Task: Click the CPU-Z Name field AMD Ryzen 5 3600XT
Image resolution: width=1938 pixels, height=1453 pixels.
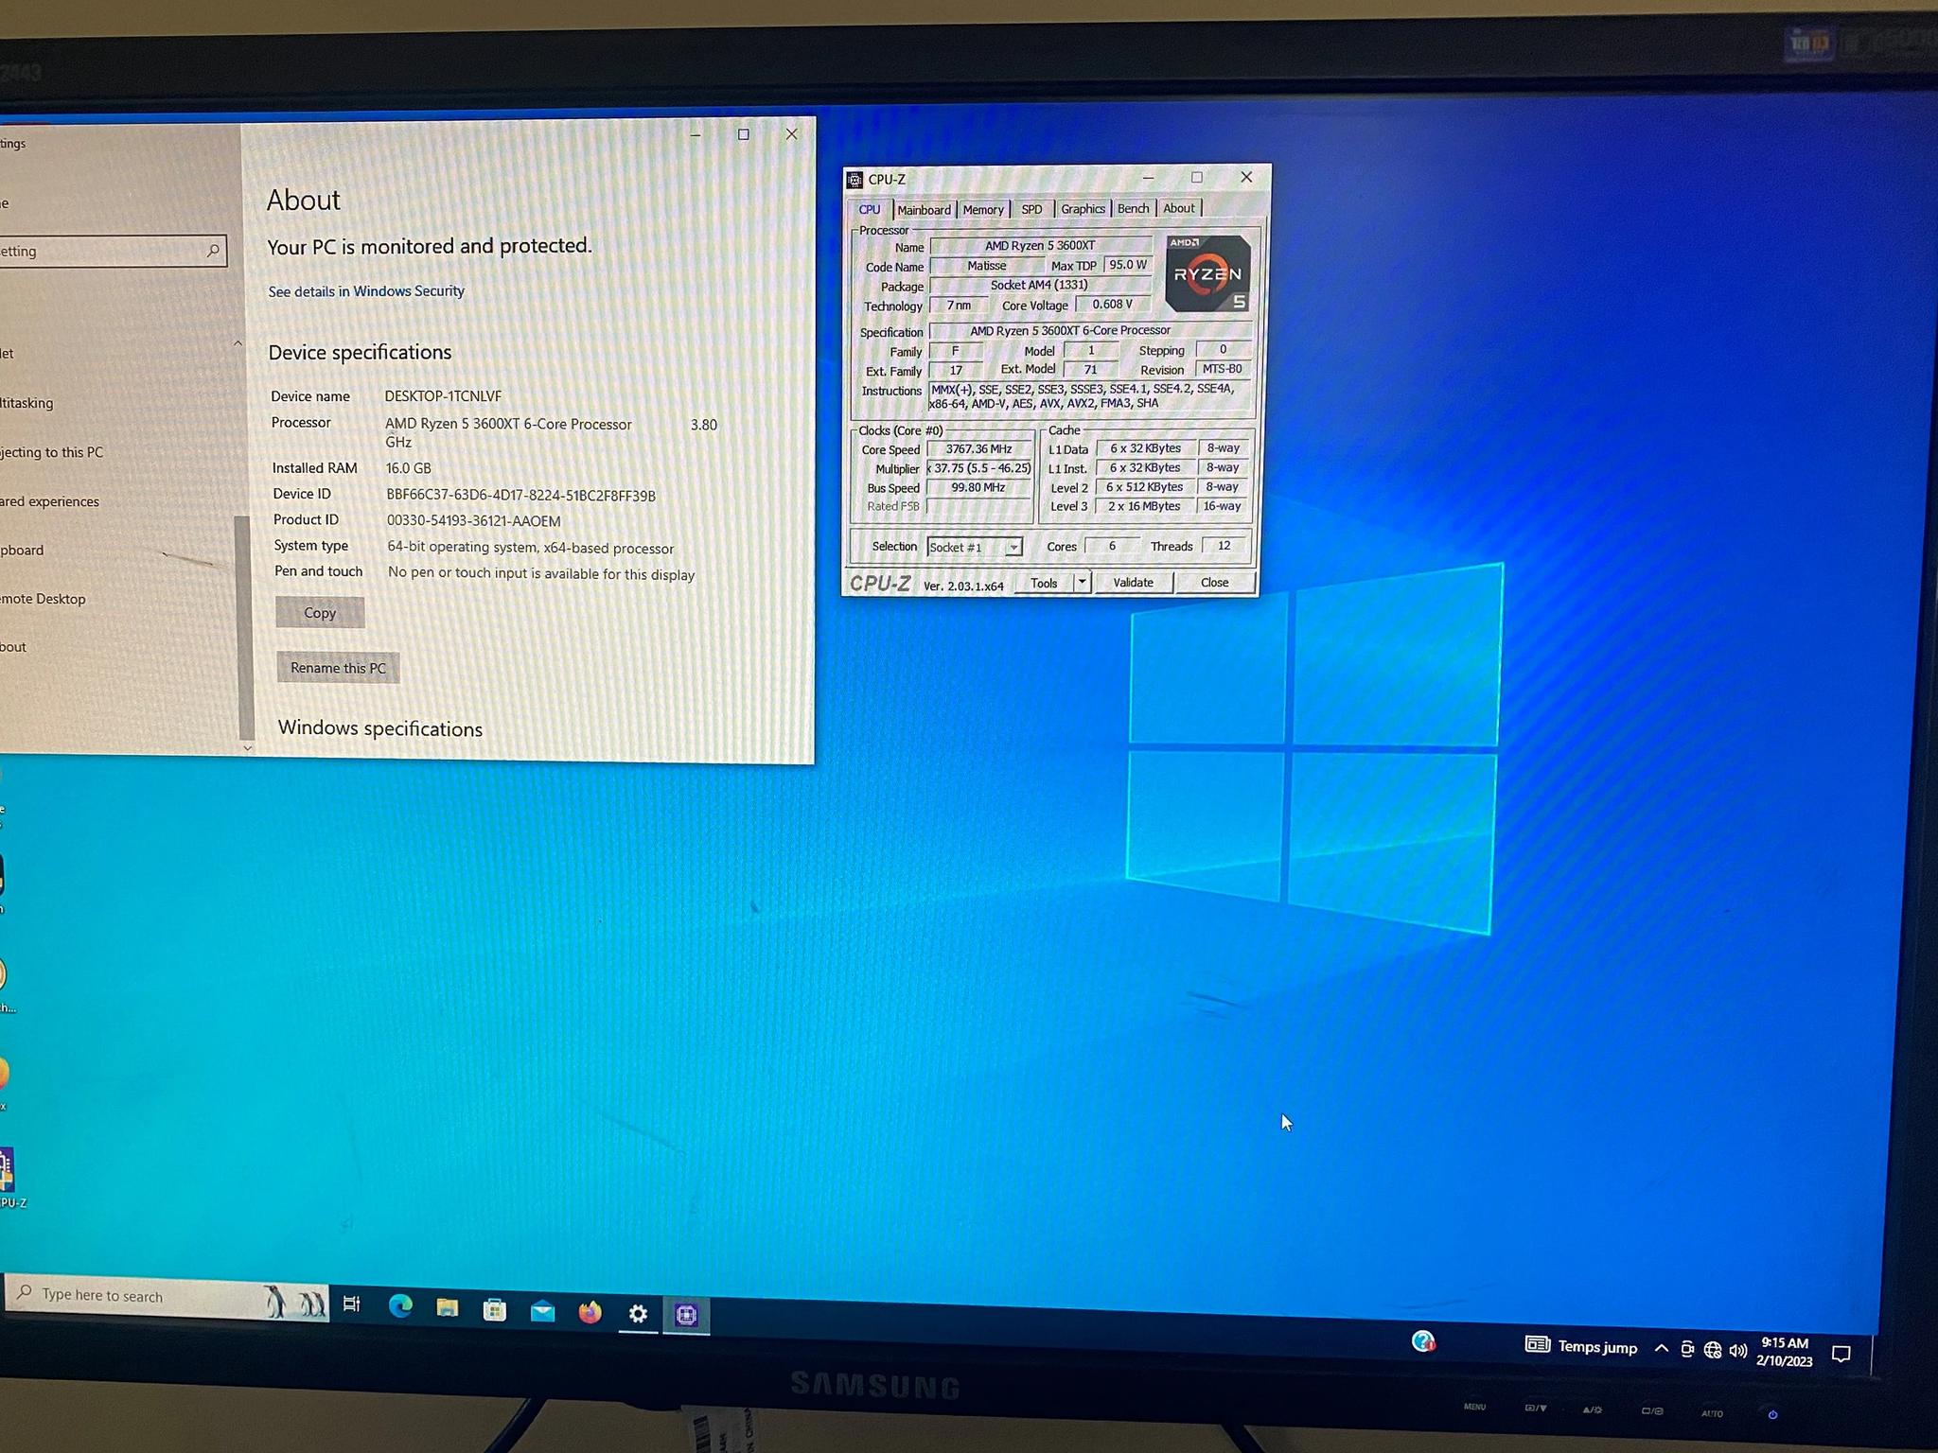Action: (x=1040, y=246)
